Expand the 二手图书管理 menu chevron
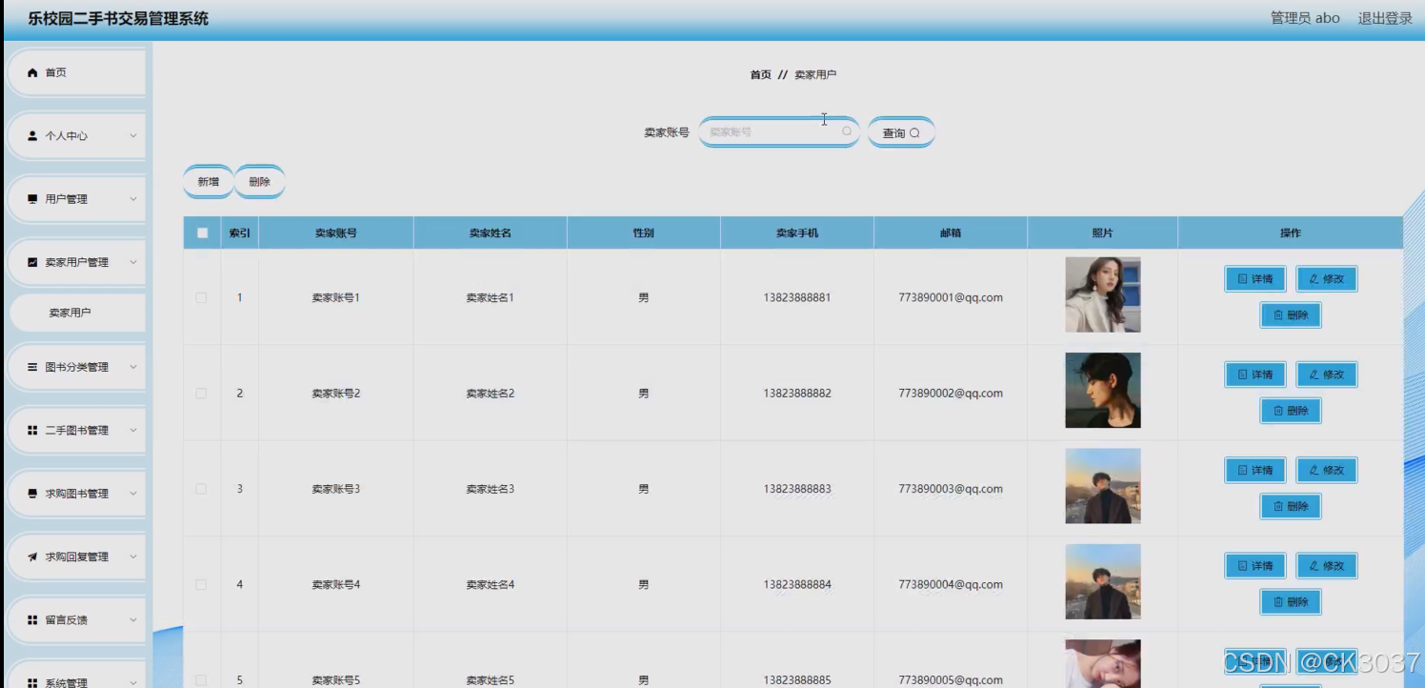This screenshot has height=688, width=1425. click(x=133, y=431)
